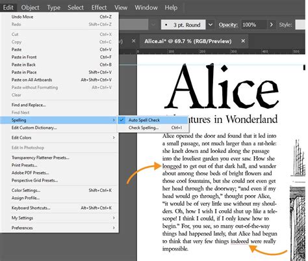Click the Opacity value field
Screen dimensions: 308x261
253,25
